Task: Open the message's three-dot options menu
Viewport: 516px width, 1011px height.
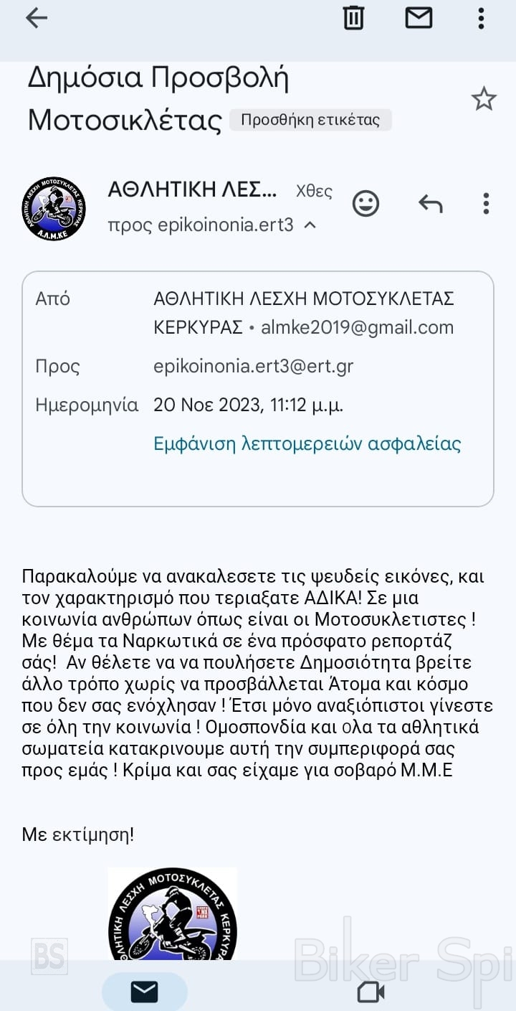Action: coord(486,204)
